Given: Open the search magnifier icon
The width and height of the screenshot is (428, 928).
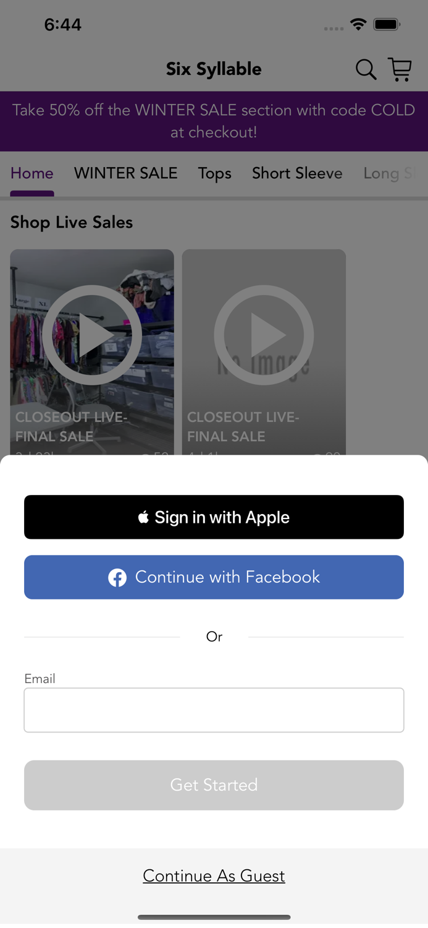Looking at the screenshot, I should pyautogui.click(x=366, y=70).
